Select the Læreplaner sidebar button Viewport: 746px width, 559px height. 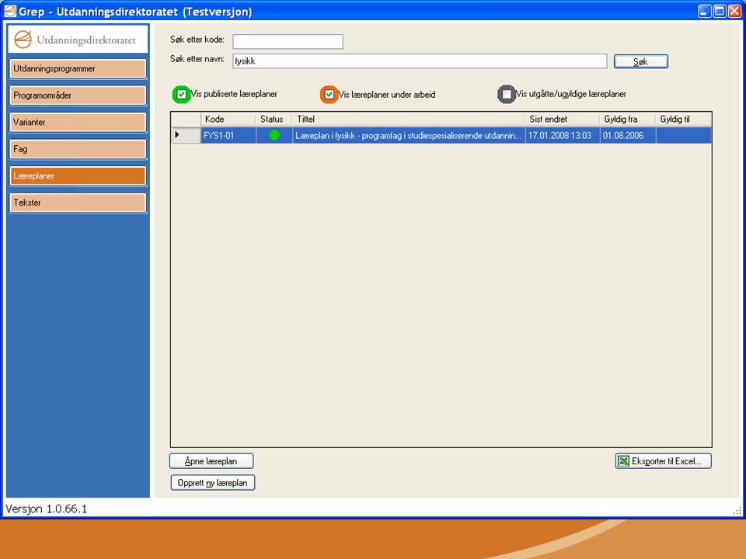point(78,176)
